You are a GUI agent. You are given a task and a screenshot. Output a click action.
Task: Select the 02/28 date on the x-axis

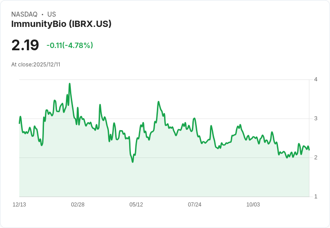pyautogui.click(x=78, y=204)
